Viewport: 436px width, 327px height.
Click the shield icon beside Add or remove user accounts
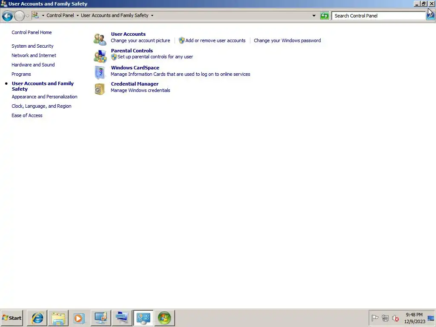click(181, 40)
